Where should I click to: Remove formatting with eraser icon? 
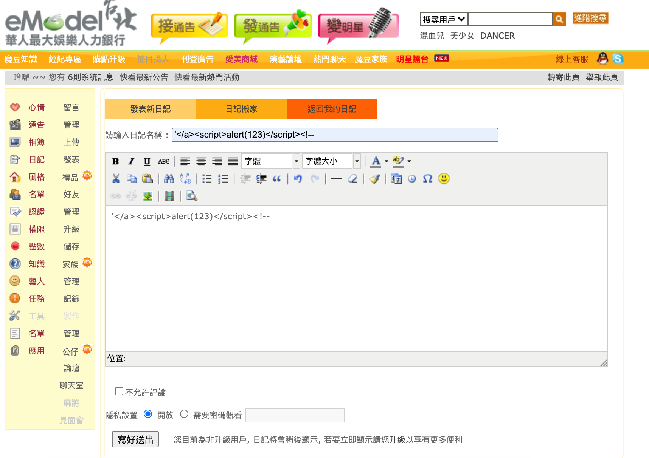(x=352, y=179)
